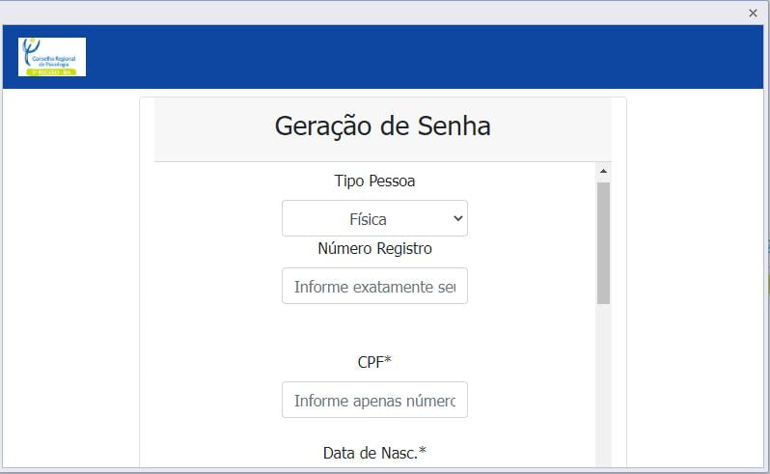Click the gray panel beside the heading
This screenshot has width=770, height=474.
coord(560,127)
